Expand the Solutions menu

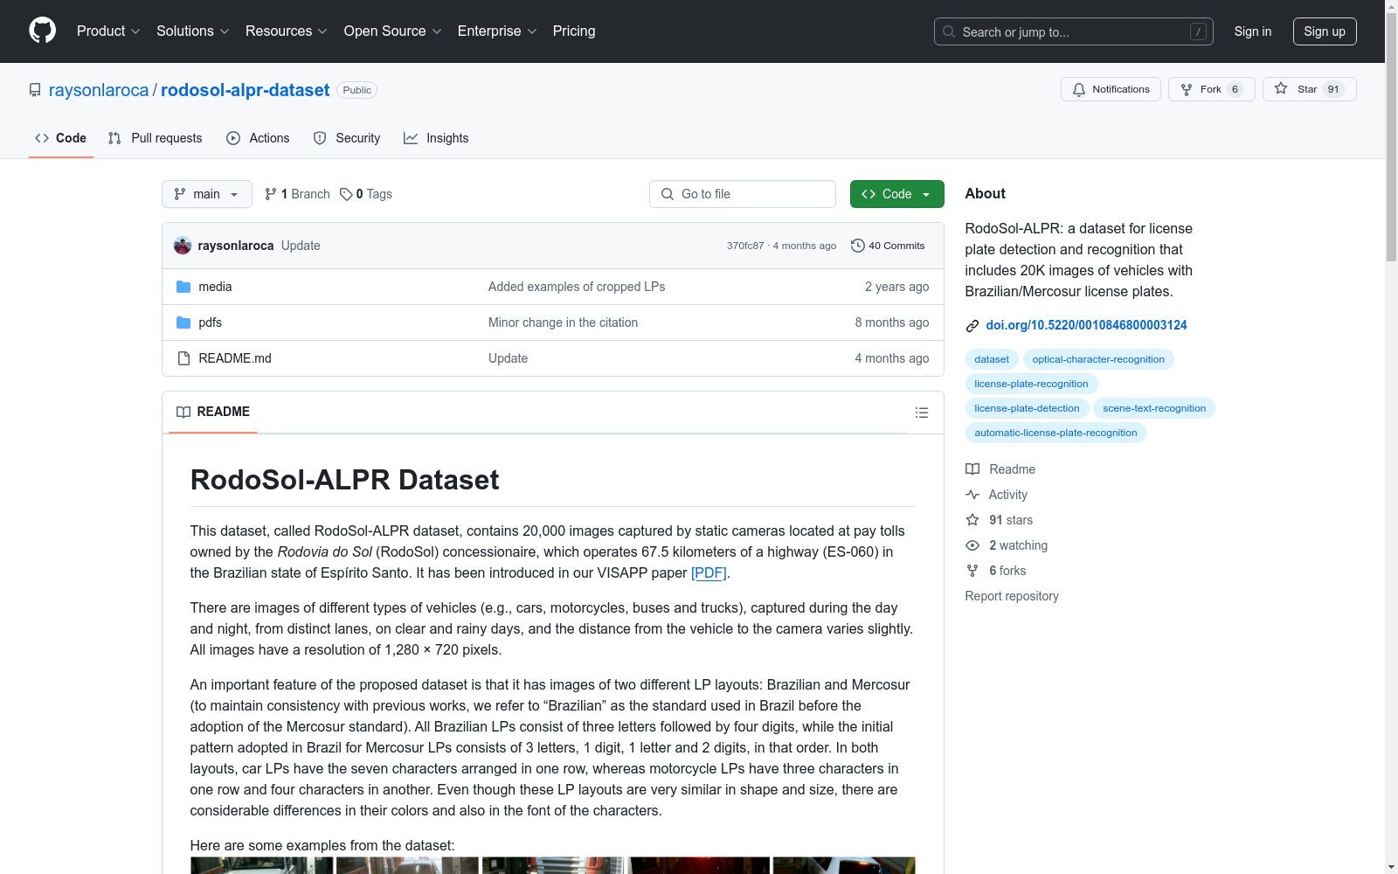[193, 31]
